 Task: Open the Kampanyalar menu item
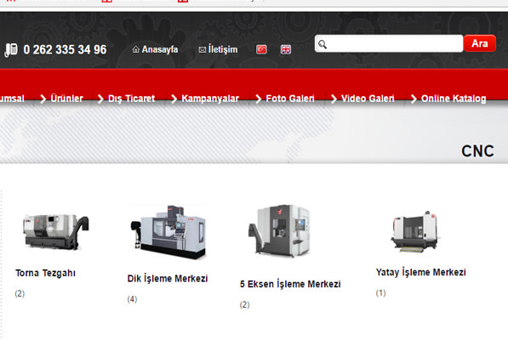point(210,99)
